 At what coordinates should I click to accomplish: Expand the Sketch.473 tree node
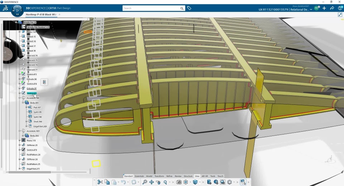coord(19,74)
